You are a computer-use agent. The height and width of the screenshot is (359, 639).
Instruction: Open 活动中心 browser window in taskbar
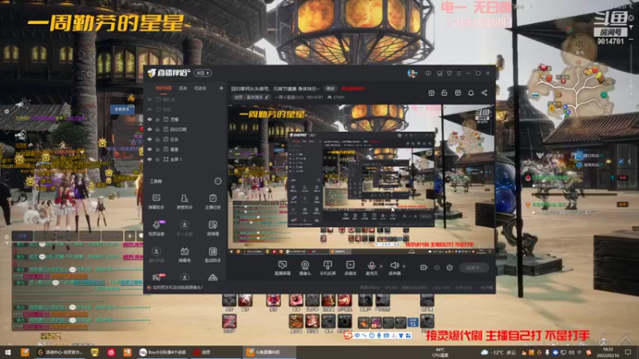[61, 352]
